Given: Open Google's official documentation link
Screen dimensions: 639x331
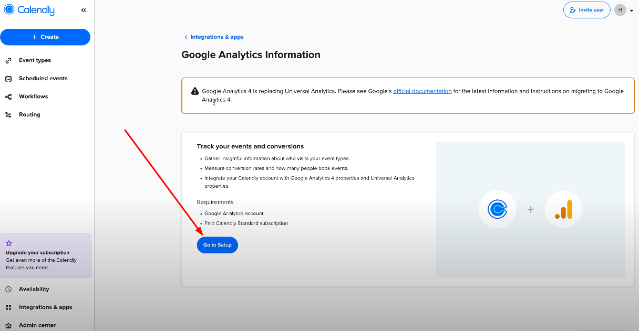Looking at the screenshot, I should pos(422,91).
